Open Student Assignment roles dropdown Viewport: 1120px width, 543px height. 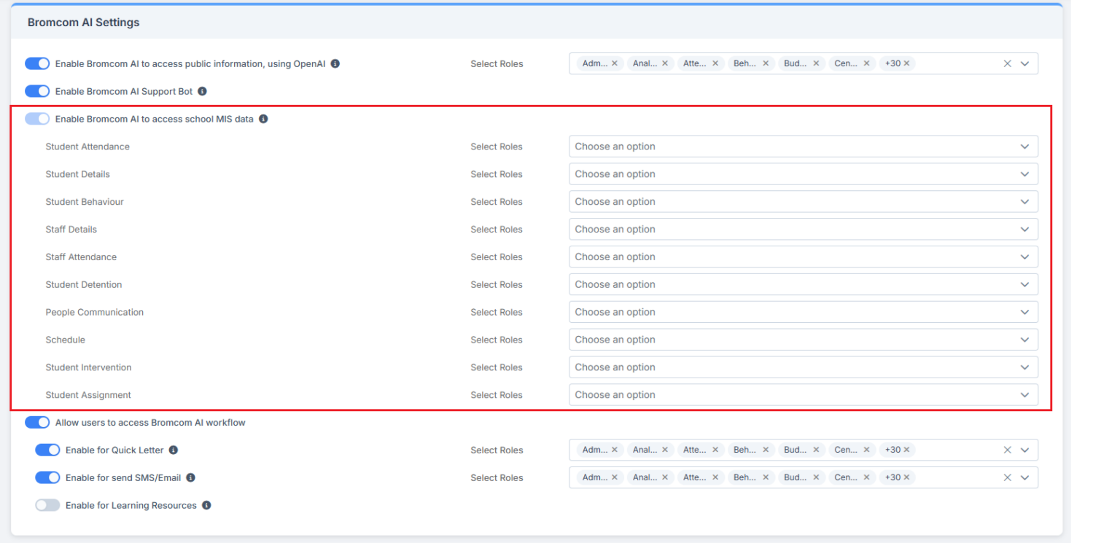point(802,395)
